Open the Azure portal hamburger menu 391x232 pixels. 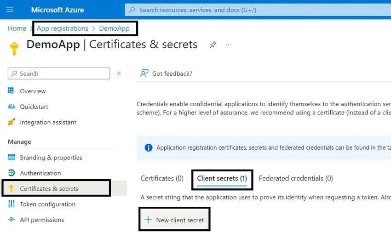pyautogui.click(x=10, y=10)
